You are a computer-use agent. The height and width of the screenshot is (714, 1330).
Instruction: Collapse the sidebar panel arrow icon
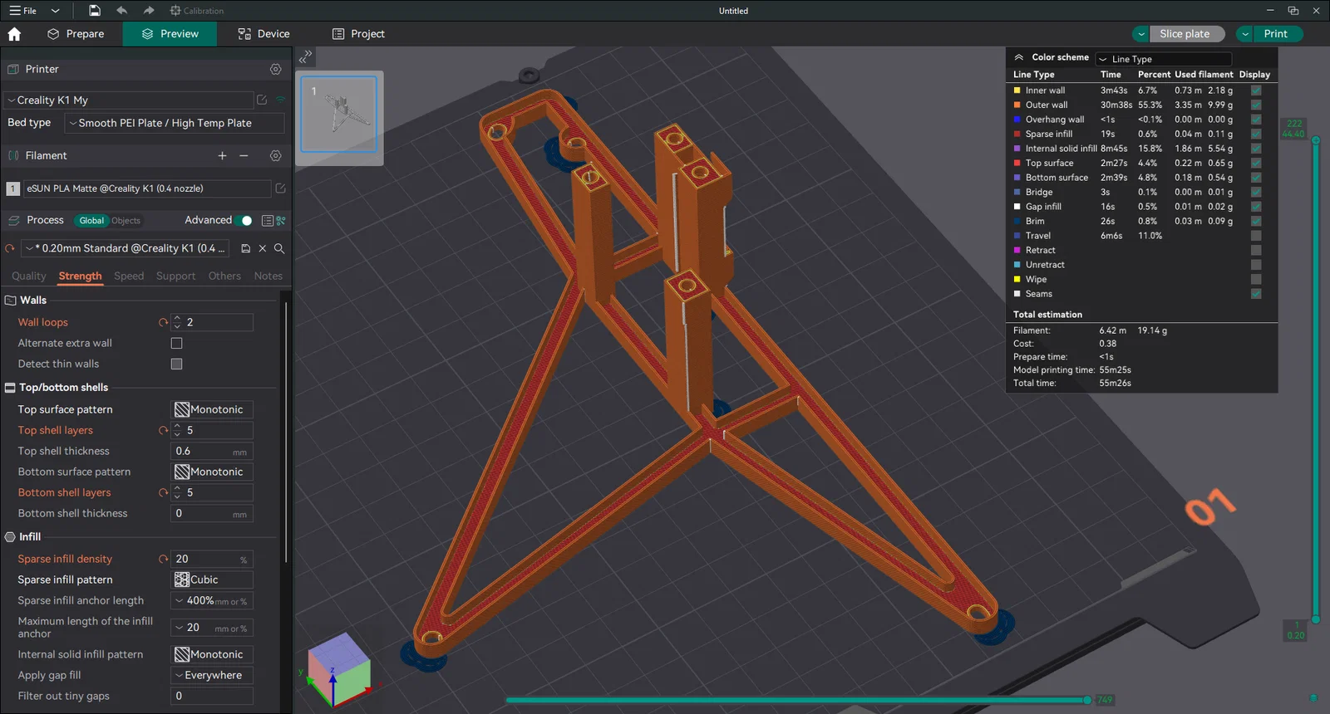coord(306,56)
